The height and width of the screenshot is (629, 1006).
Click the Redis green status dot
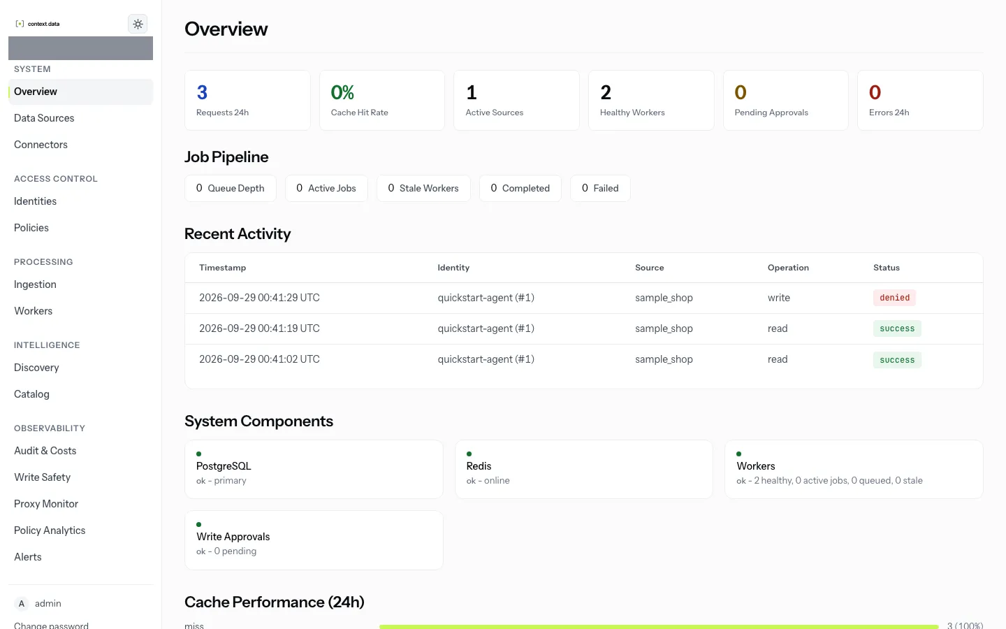click(469, 454)
